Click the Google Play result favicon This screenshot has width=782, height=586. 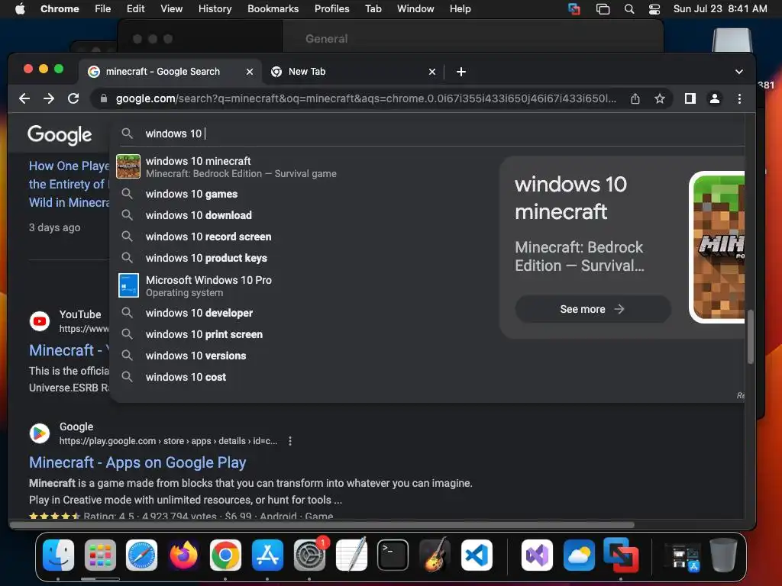click(40, 433)
